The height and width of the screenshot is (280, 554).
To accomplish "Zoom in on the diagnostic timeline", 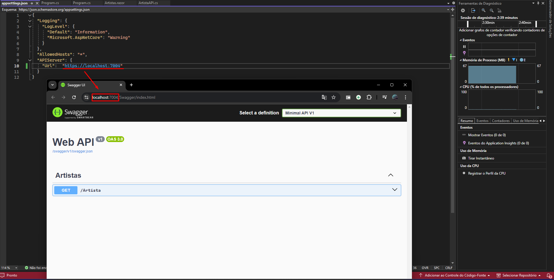I will click(x=484, y=10).
